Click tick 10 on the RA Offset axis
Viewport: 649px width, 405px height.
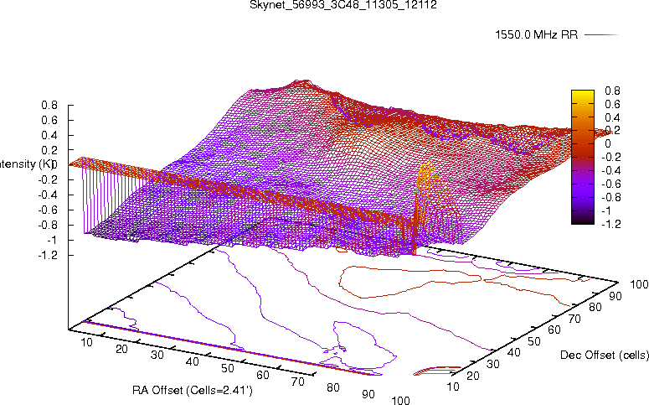point(86,342)
